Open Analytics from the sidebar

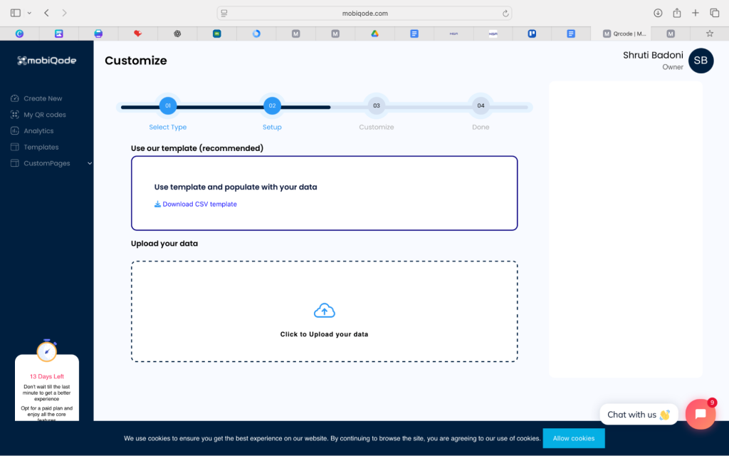(x=38, y=131)
